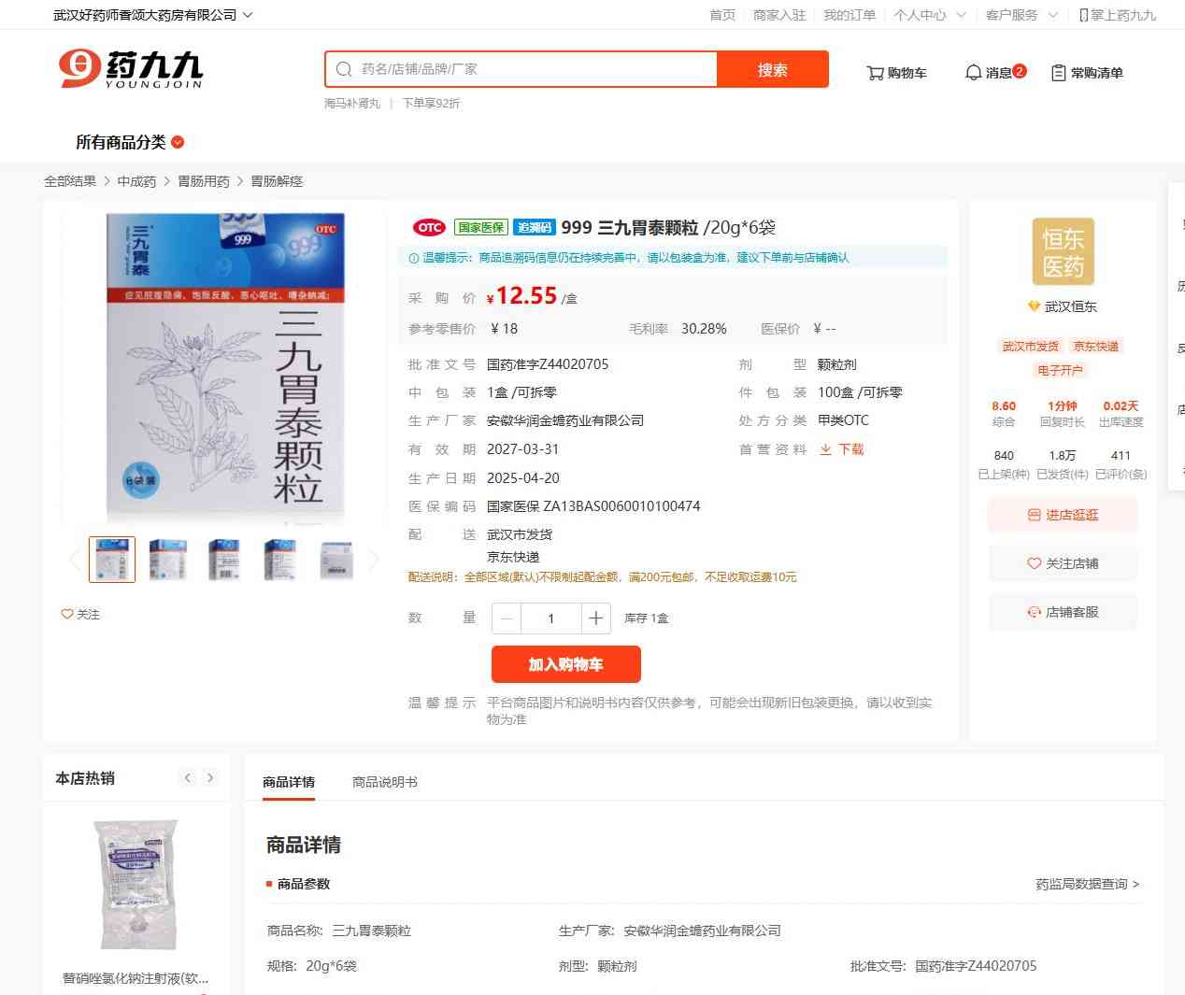Show next hot-sale item with right arrow
The width and height of the screenshot is (1185, 995).
point(210,777)
